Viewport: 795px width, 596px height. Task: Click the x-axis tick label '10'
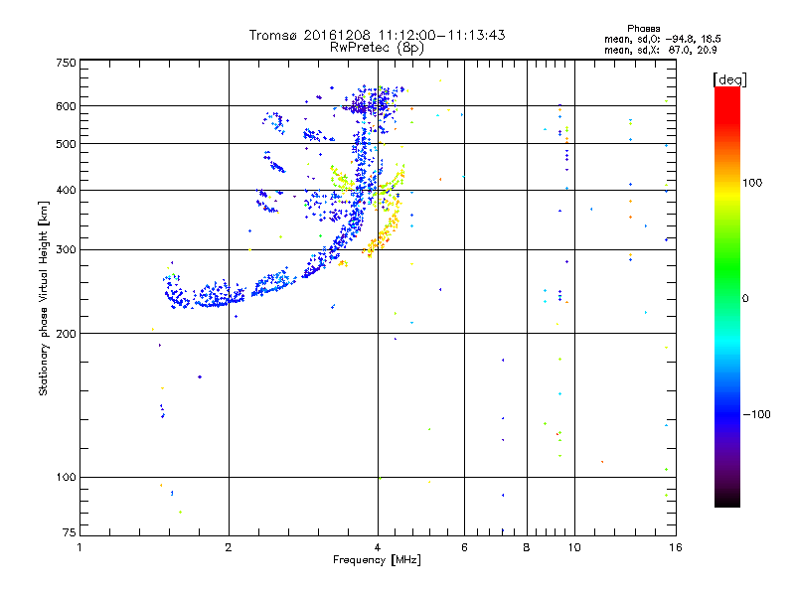[574, 547]
